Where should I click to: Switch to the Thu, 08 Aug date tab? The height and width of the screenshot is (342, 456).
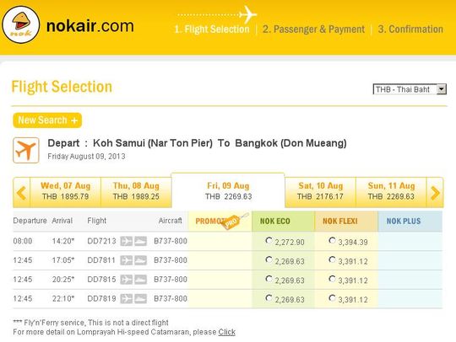[x=136, y=191]
